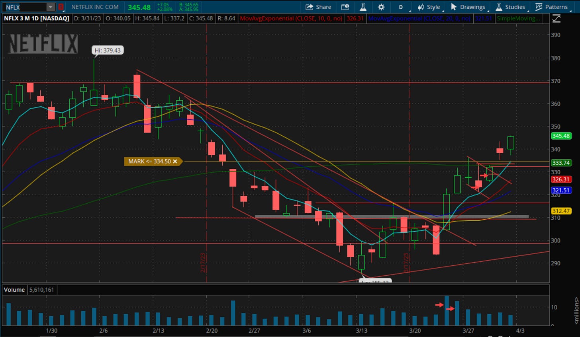Click the volume value 5,610,161
Image resolution: width=580 pixels, height=337 pixels.
(41, 290)
